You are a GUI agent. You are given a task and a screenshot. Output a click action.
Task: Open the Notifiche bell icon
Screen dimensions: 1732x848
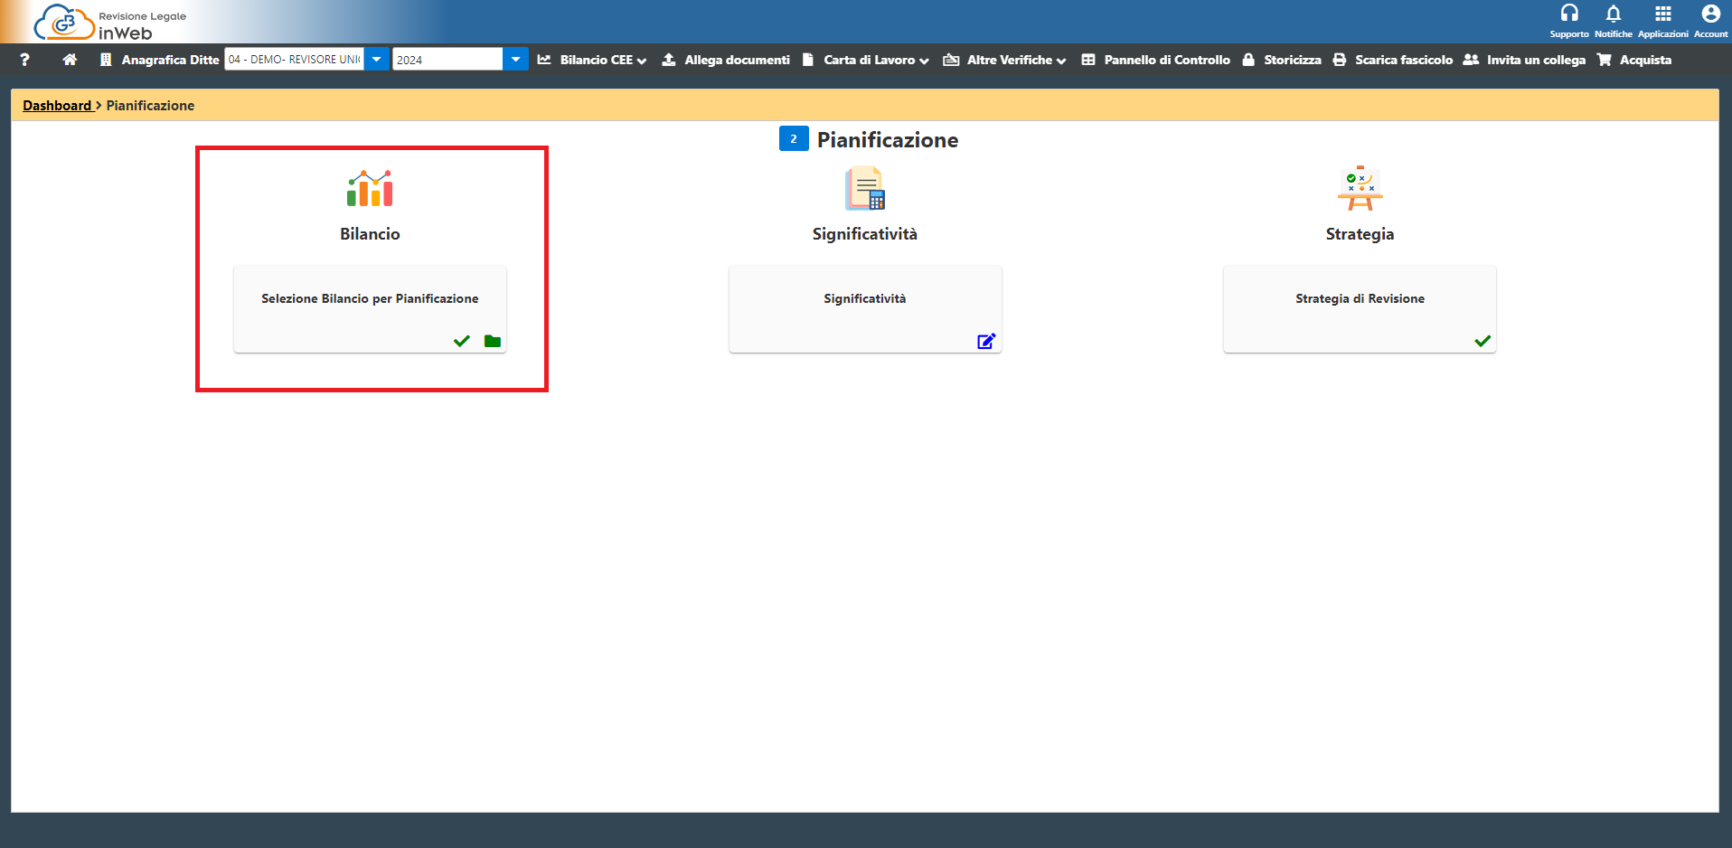pos(1613,14)
